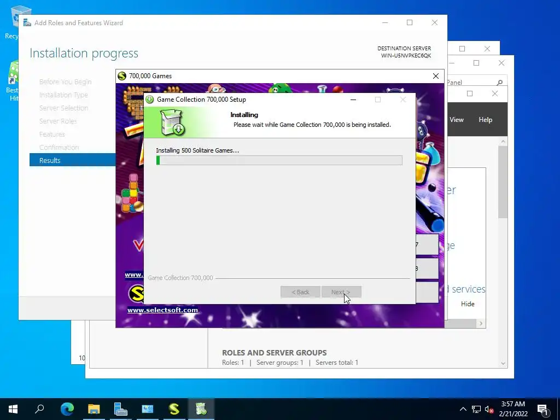The width and height of the screenshot is (560, 420).
Task: Show hidden system tray icons
Action: [x=463, y=409]
